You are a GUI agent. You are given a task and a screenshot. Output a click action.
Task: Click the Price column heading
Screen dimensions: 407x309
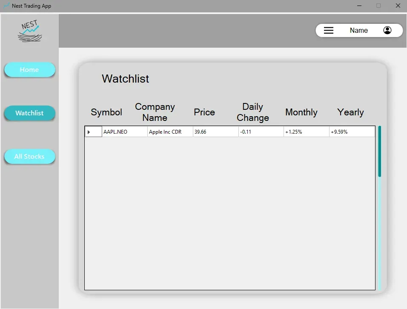(204, 112)
